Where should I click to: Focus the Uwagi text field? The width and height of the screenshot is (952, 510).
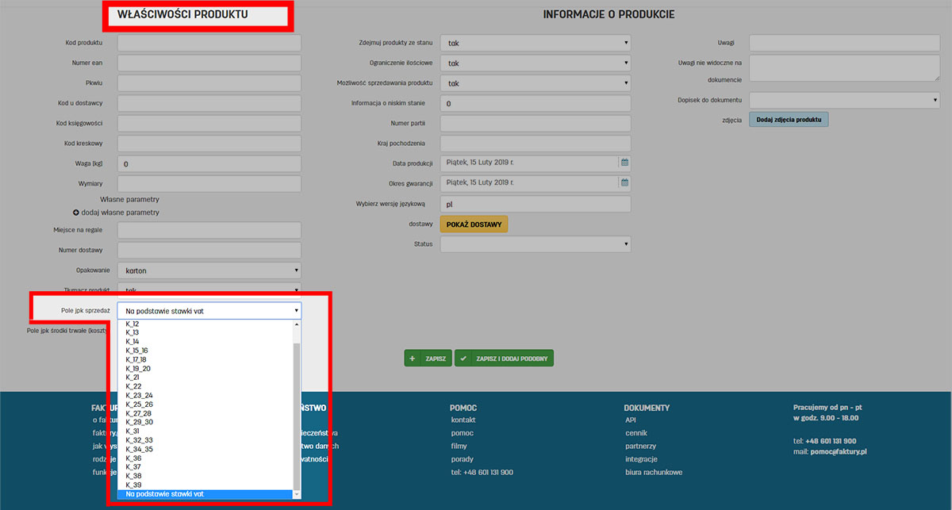844,43
